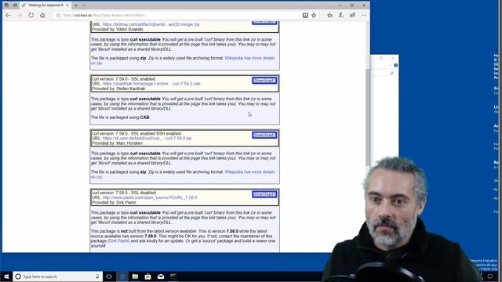Image resolution: width=502 pixels, height=282 pixels.
Task: Click the page vertical scrollbar thumb
Action: click(x=368, y=117)
